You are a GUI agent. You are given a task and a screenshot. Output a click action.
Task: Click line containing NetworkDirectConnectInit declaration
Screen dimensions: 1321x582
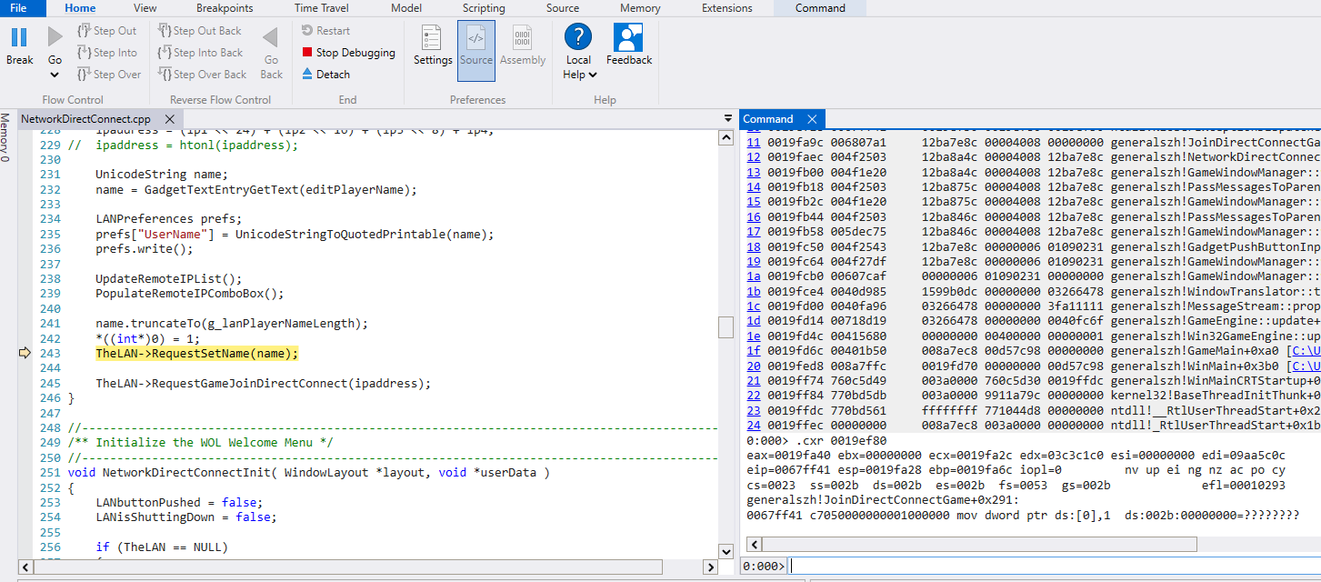tap(308, 473)
